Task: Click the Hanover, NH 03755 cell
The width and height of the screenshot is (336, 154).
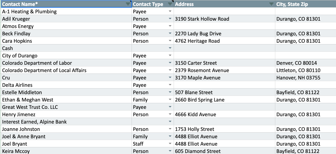Action: [x=304, y=78]
